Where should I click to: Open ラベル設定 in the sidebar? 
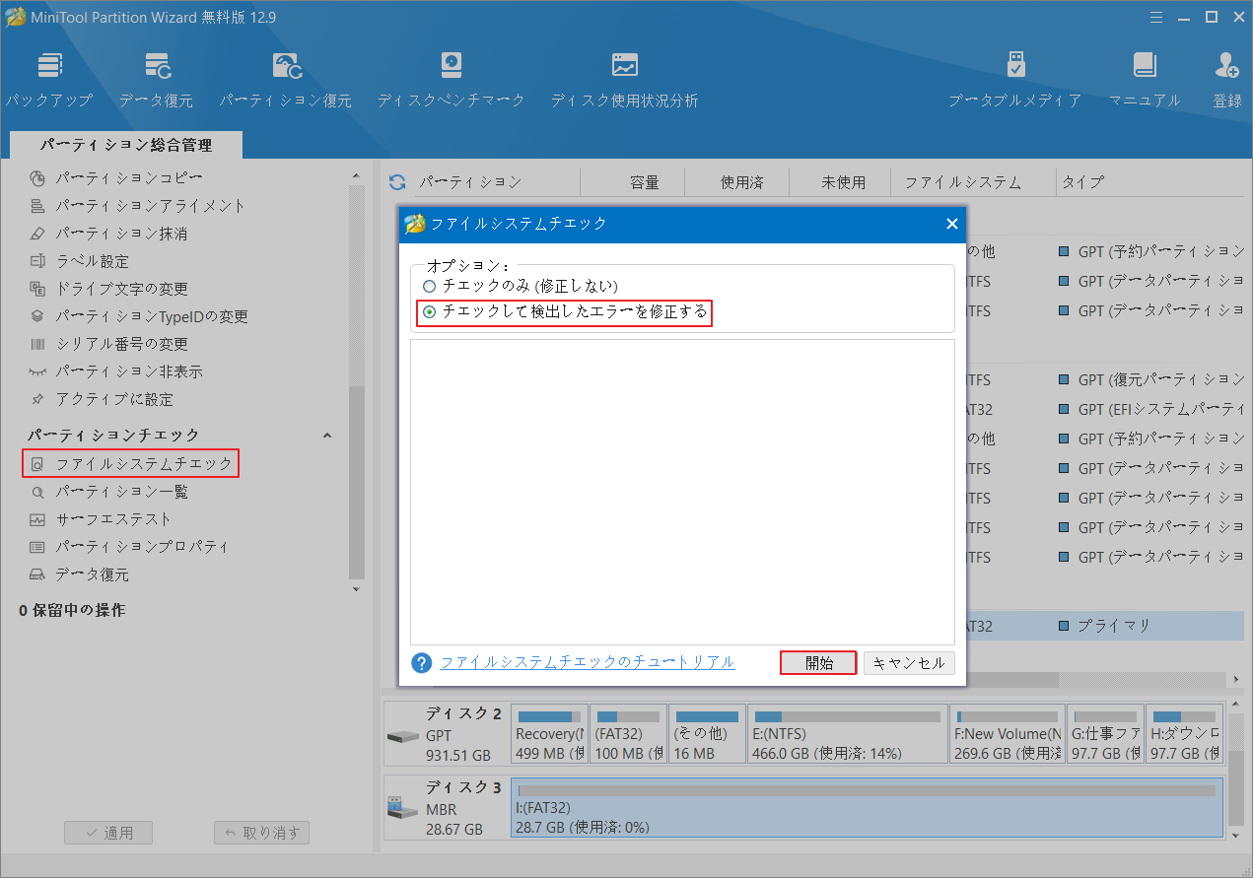click(x=80, y=261)
